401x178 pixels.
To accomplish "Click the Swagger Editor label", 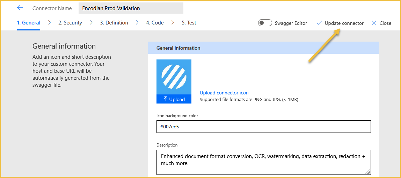I will point(291,23).
